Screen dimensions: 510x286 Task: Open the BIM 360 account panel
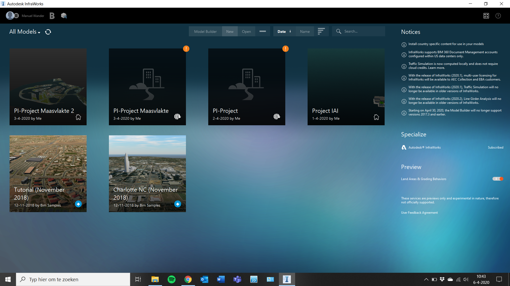click(52, 16)
